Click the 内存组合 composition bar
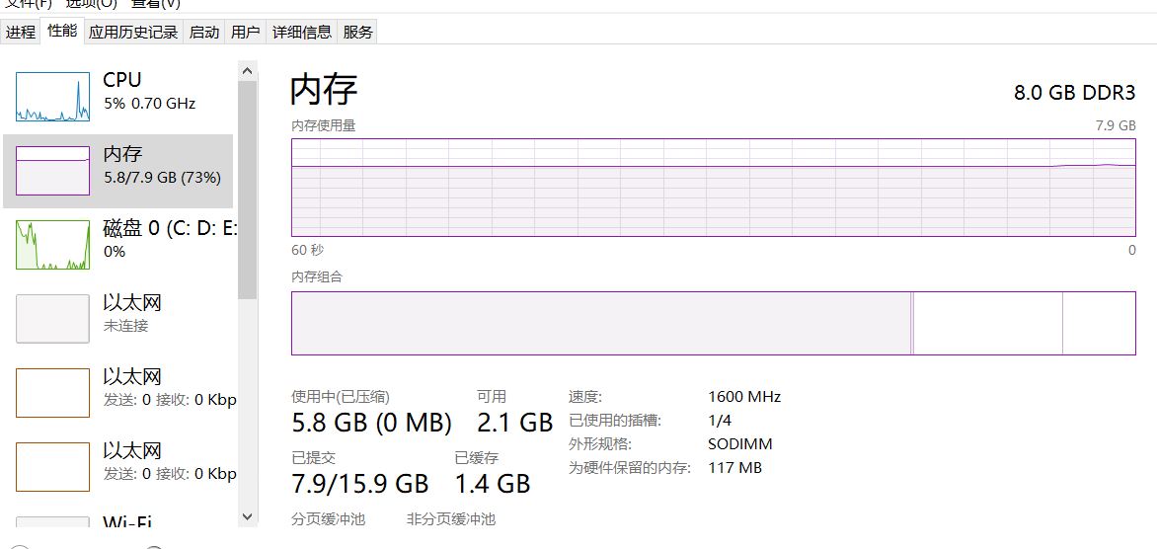 coord(714,323)
